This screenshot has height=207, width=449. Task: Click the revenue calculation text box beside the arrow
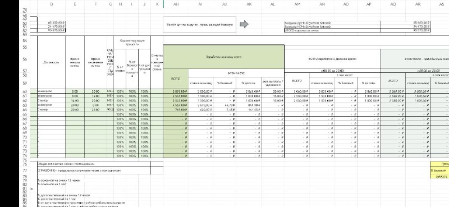point(200,25)
